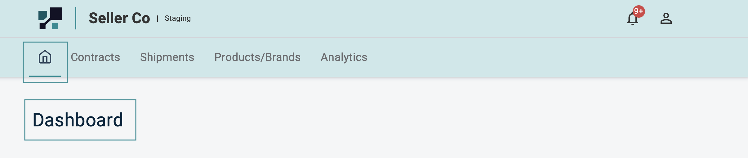Click the word Co in the brand title

[141, 18]
